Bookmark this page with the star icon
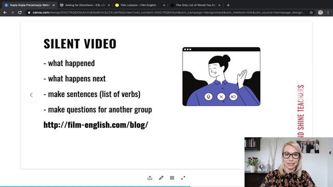The width and height of the screenshot is (333, 187). 311,12
